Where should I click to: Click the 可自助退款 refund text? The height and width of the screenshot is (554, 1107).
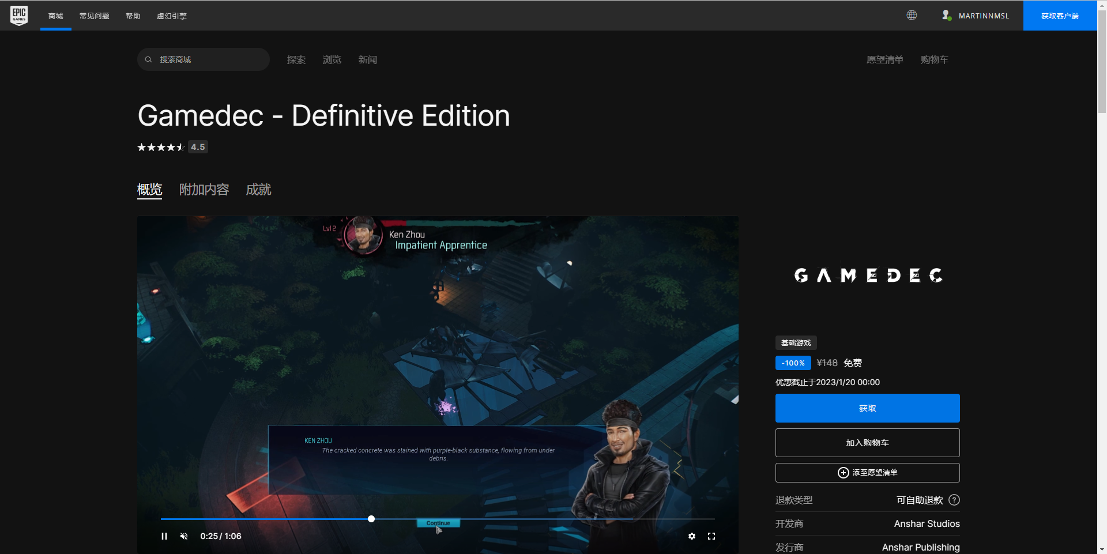pos(920,500)
